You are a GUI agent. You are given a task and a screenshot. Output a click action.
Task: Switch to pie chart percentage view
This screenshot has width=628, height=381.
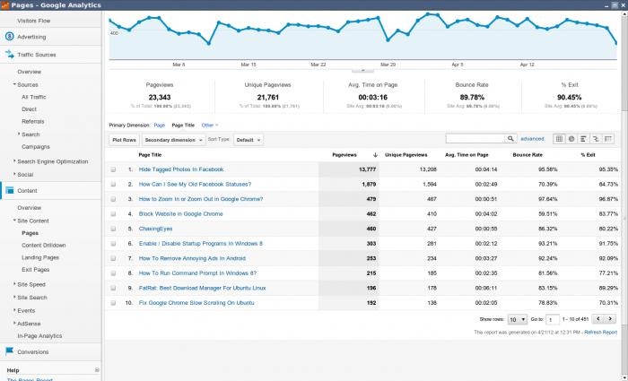(x=571, y=139)
